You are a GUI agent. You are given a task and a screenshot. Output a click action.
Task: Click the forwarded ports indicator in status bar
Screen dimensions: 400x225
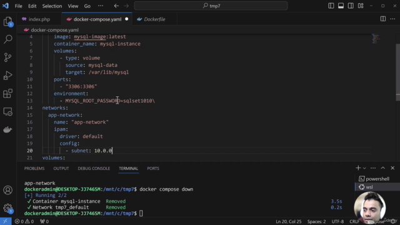pos(44,221)
